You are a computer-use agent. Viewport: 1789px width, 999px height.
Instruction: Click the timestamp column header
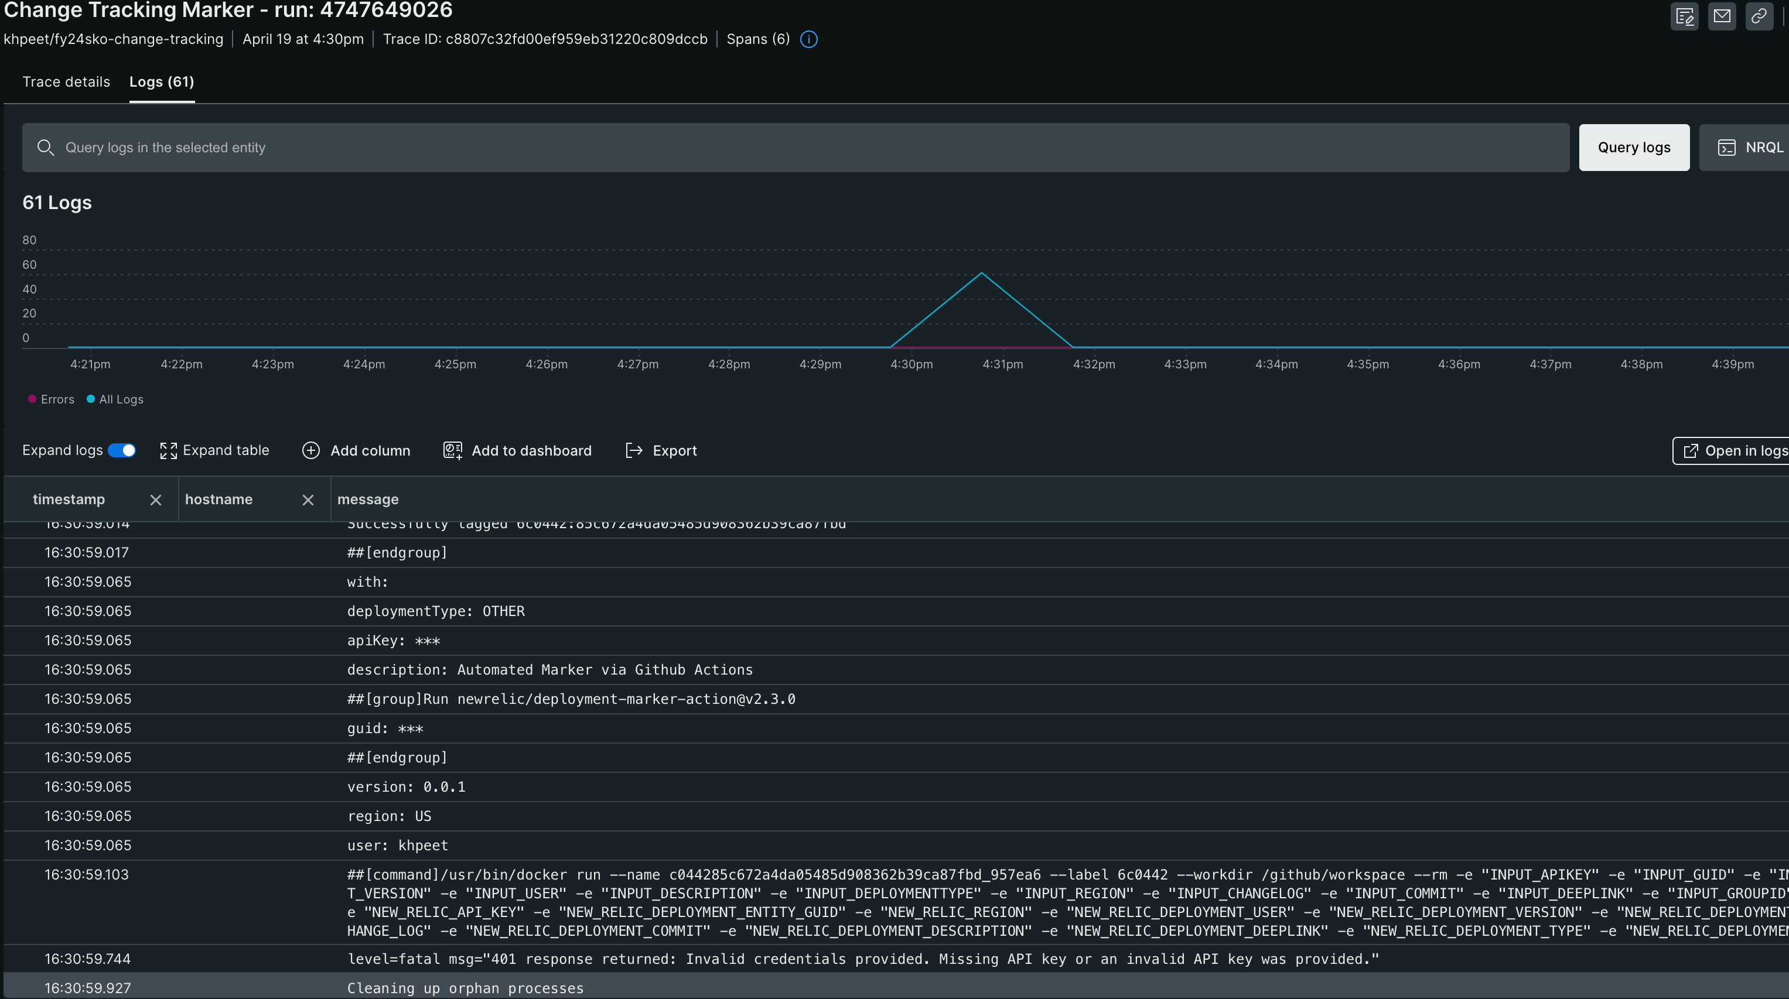pos(67,499)
